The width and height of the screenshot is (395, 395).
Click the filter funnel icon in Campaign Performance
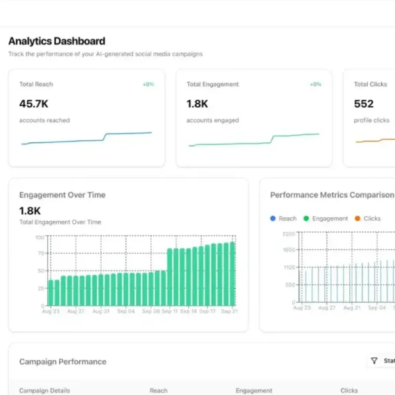coord(374,361)
